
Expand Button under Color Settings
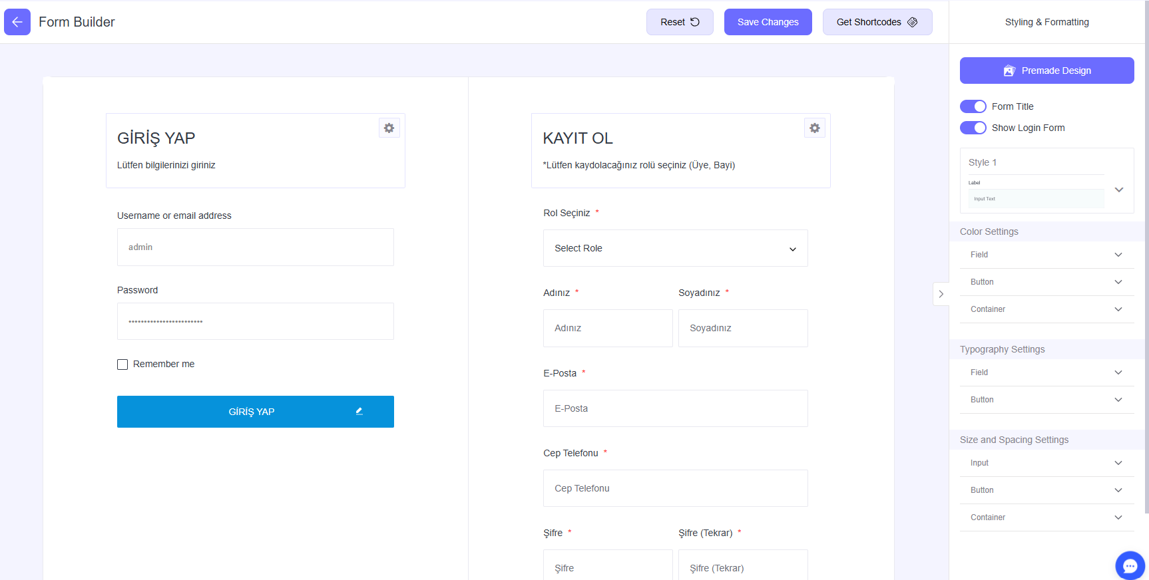click(1046, 282)
